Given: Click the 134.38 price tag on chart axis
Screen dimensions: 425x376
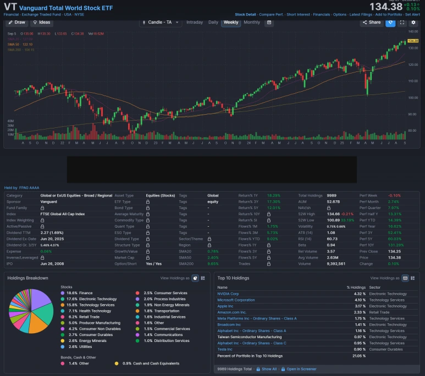Looking at the screenshot, I should [x=413, y=41].
